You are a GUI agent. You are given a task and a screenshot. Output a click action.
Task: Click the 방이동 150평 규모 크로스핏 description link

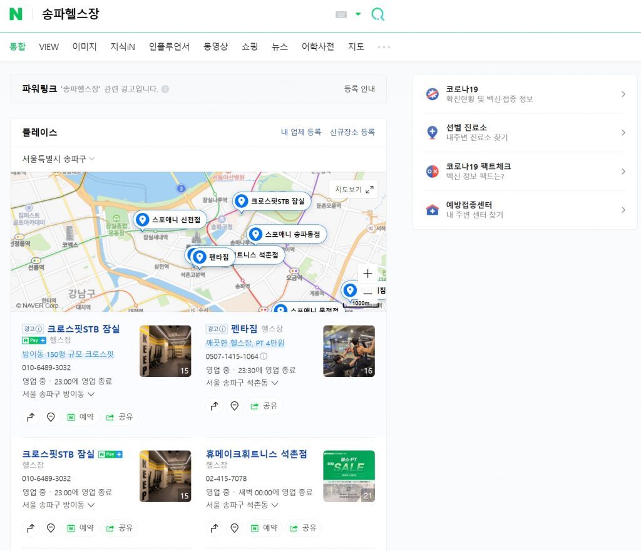pyautogui.click(x=68, y=354)
